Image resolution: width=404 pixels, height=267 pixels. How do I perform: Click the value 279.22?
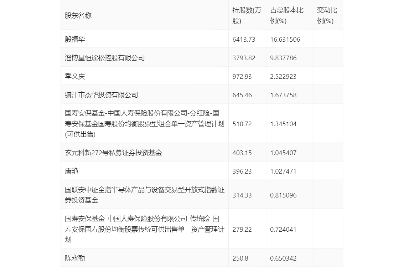[x=242, y=229]
